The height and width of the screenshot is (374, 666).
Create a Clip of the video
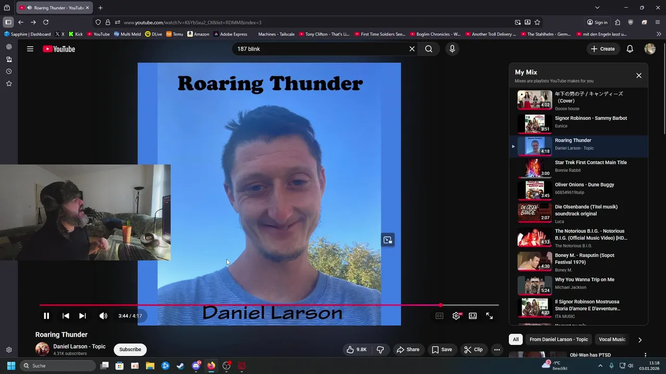pos(473,350)
